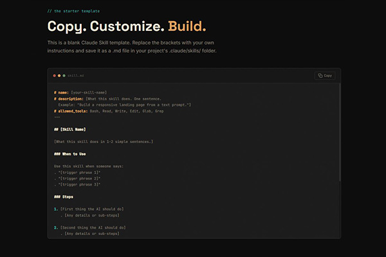
Task: Click the green dot in code window header
Action: (64, 76)
